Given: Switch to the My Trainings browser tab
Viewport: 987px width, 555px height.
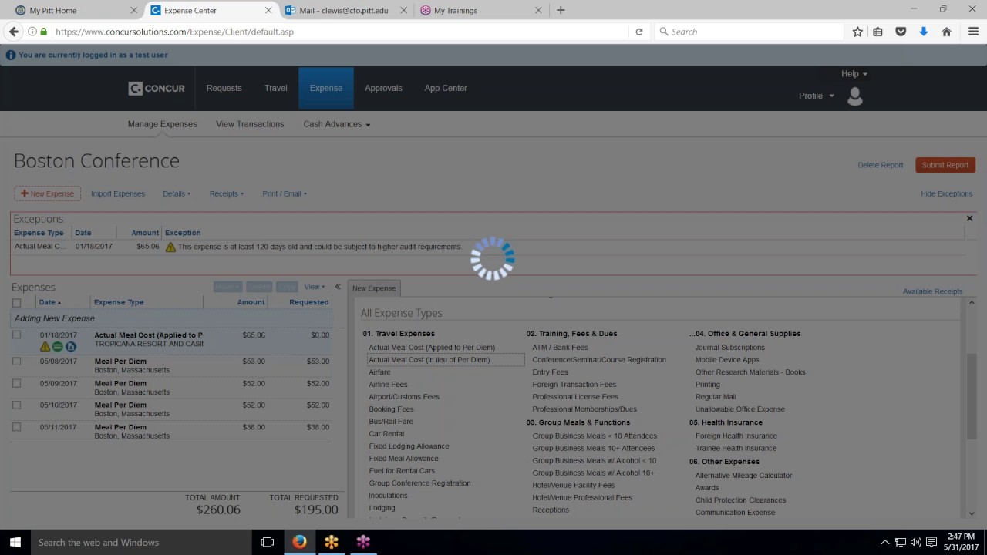Looking at the screenshot, I should 480,11.
